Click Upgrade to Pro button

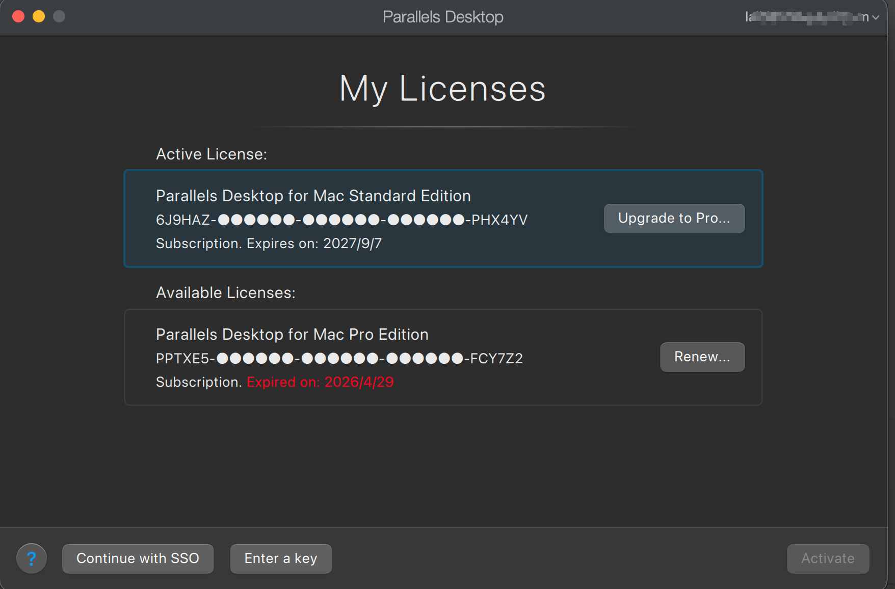point(674,219)
